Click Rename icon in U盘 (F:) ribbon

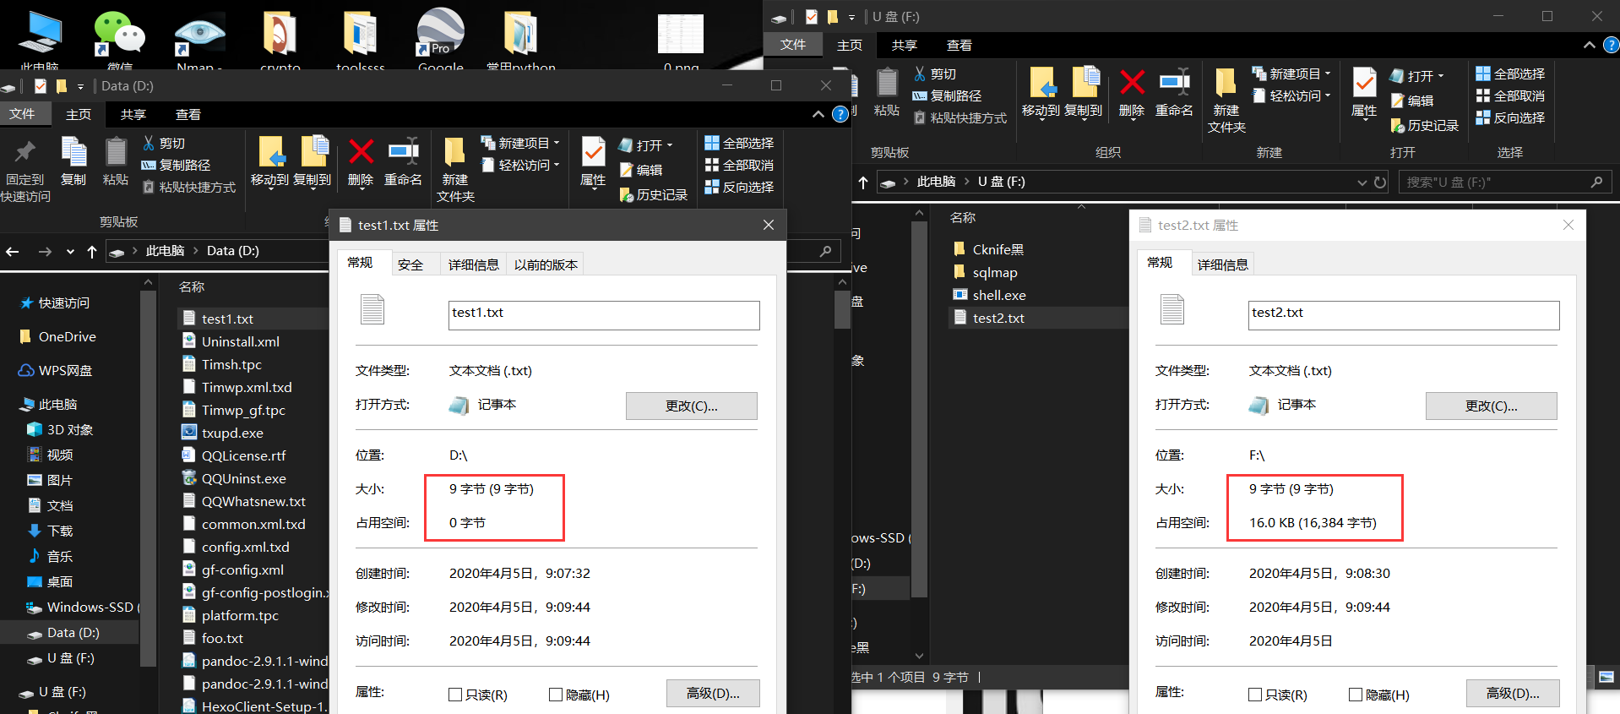1174,83
